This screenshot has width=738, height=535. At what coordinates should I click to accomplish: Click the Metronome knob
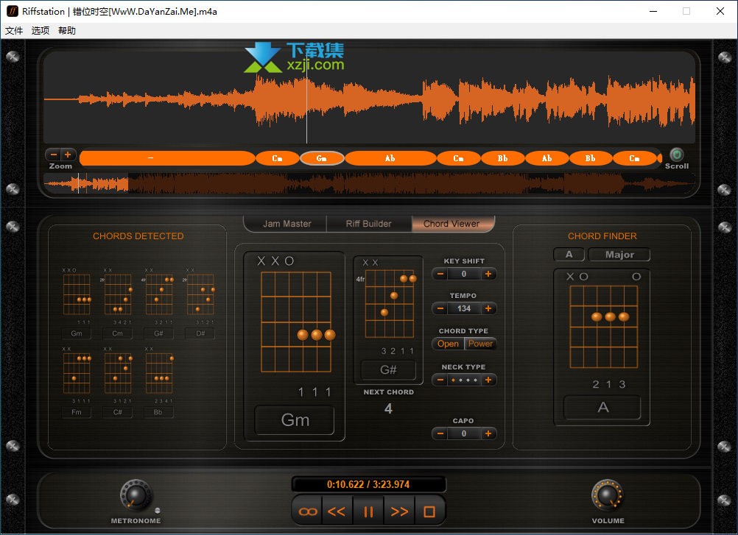136,495
